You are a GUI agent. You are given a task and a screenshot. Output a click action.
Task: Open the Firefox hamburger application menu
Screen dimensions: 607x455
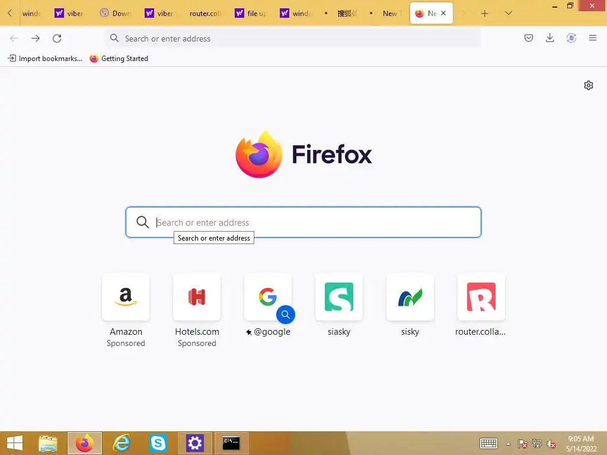(x=592, y=38)
